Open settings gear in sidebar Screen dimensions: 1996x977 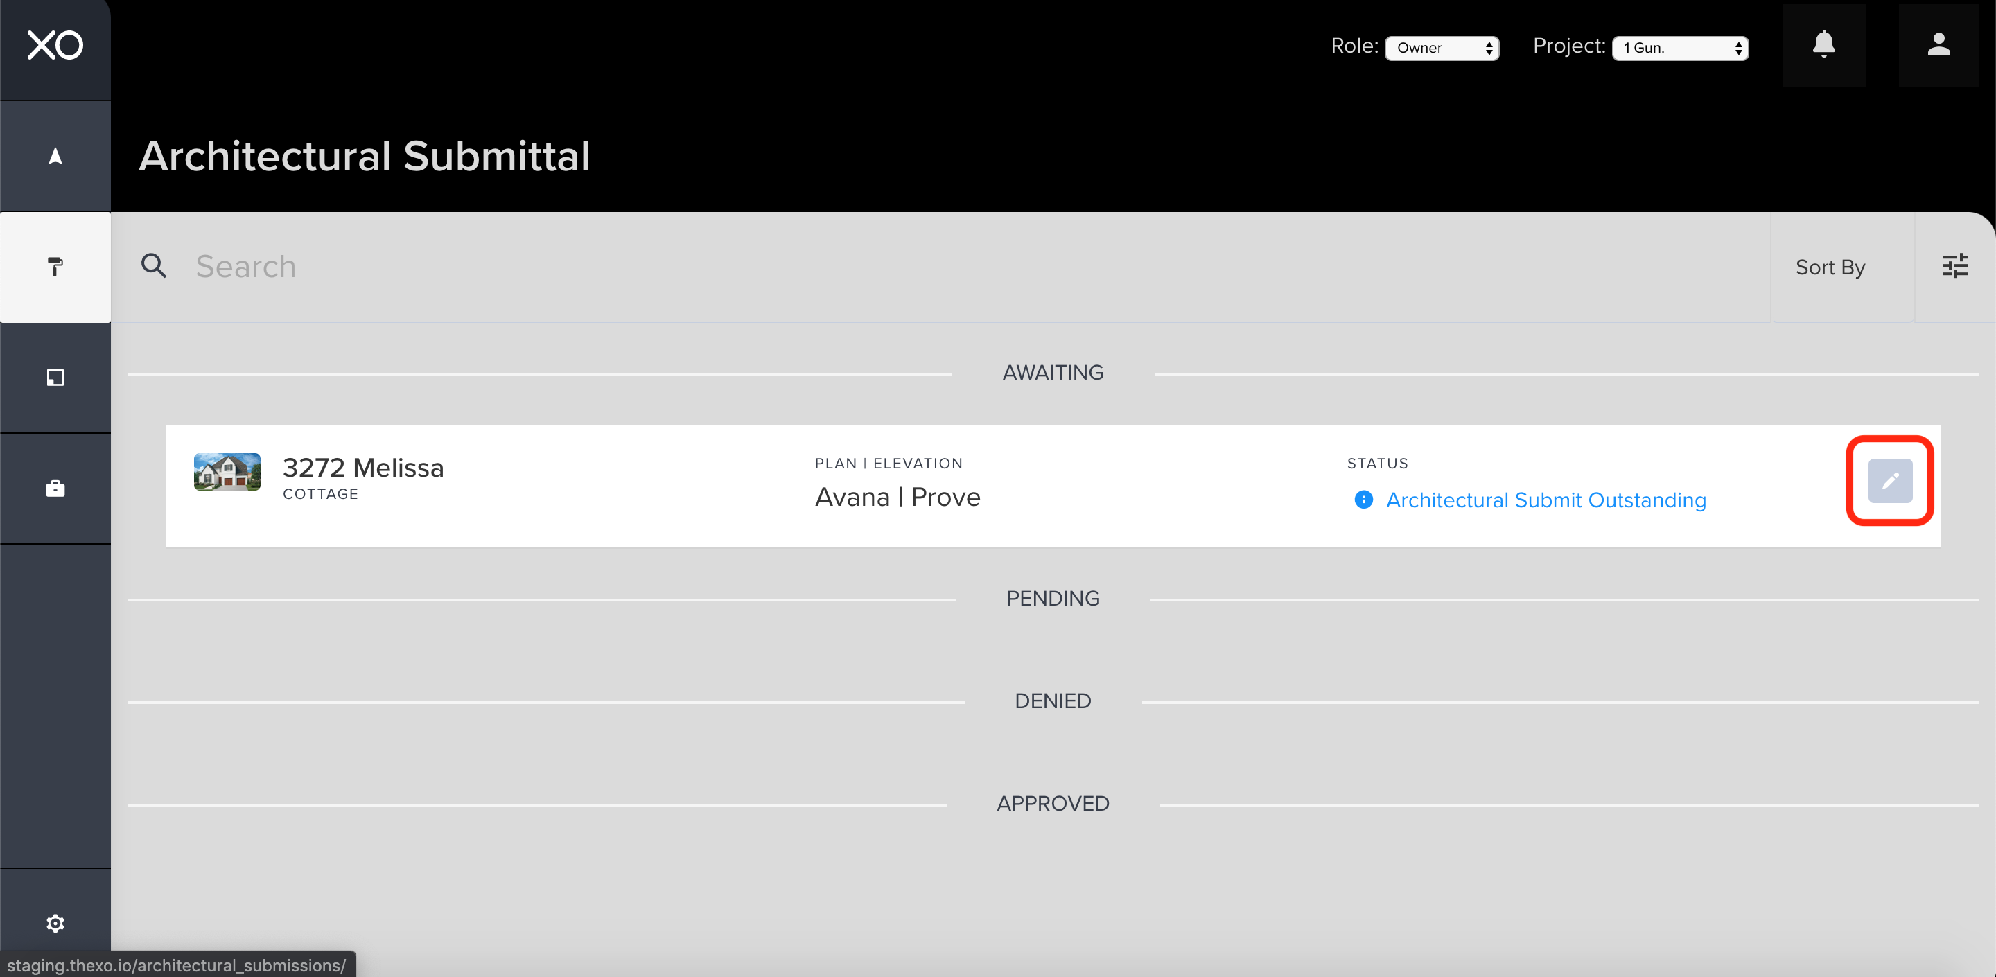(55, 923)
